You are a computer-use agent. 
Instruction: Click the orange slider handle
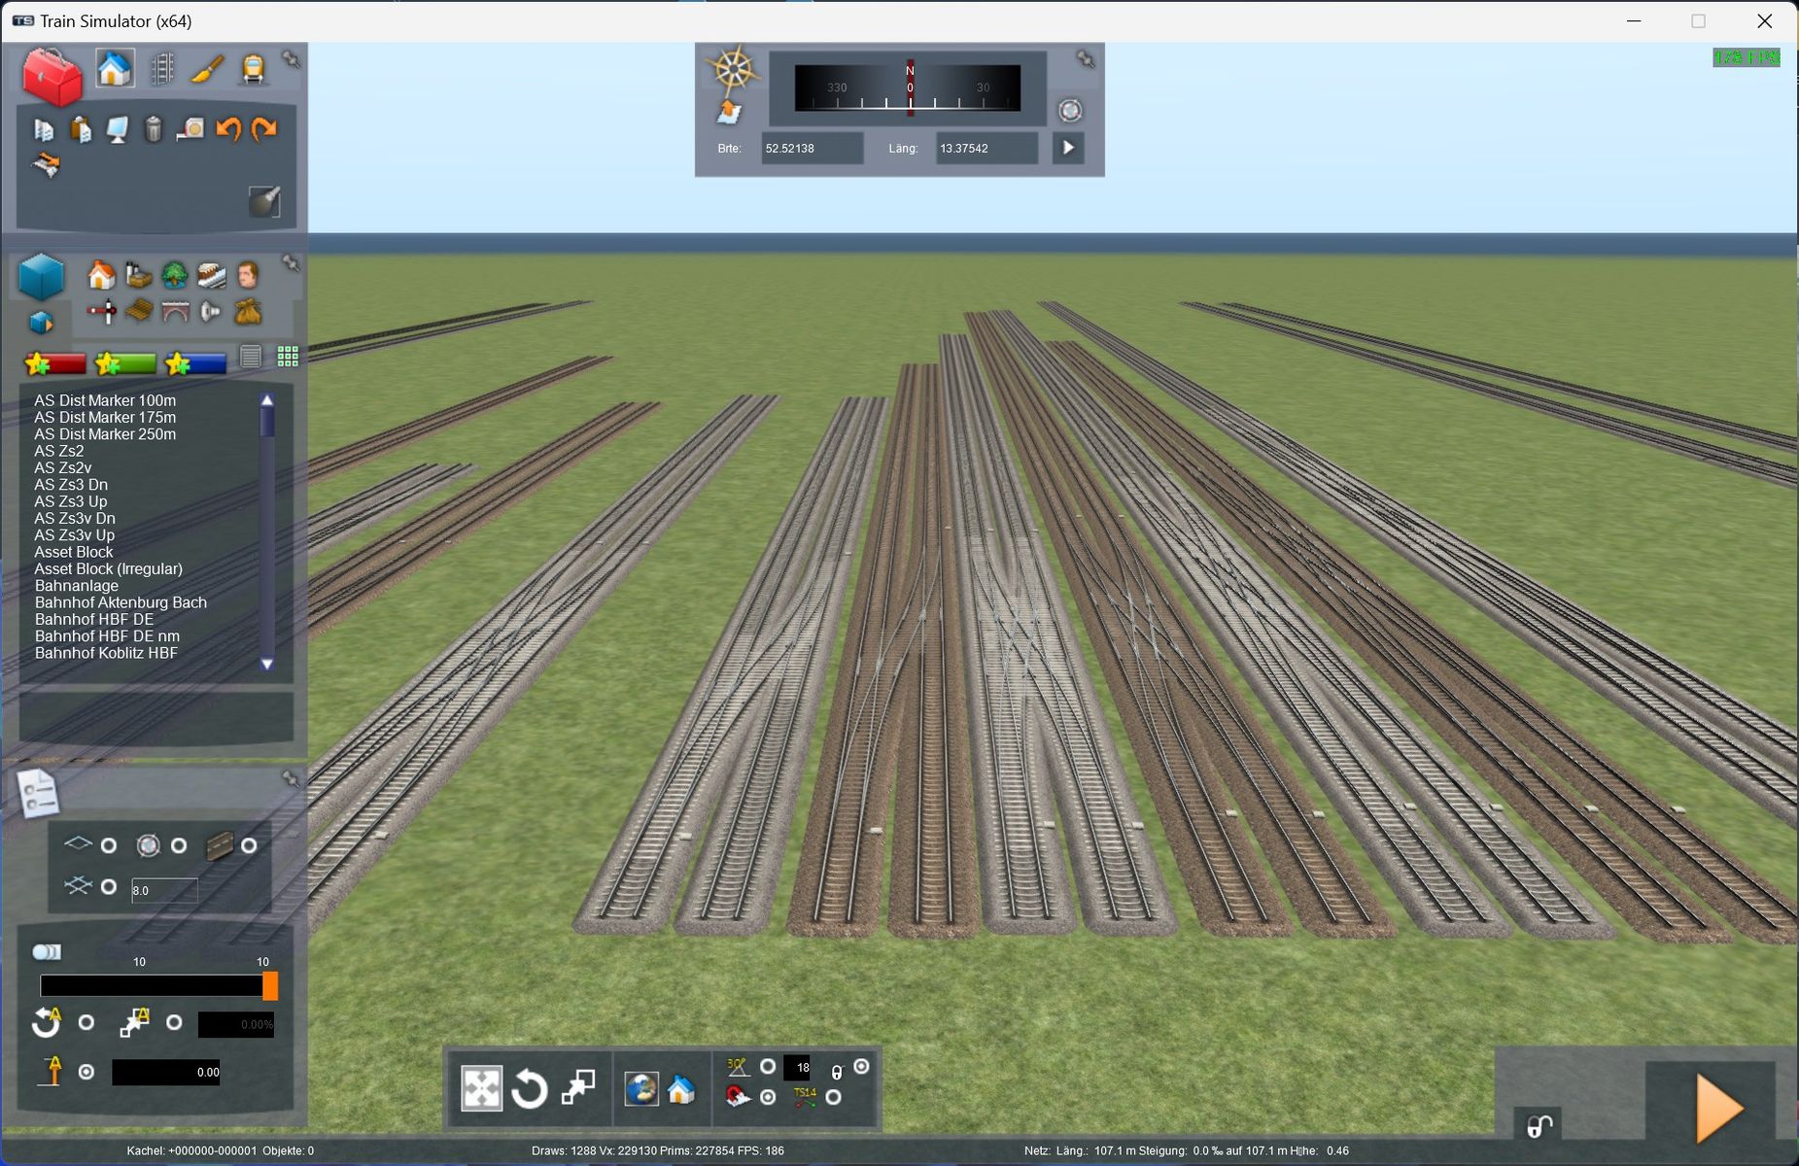(270, 986)
